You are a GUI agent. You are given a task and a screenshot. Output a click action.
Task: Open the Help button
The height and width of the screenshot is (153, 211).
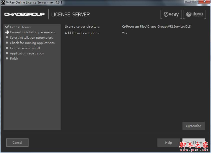tap(168, 142)
